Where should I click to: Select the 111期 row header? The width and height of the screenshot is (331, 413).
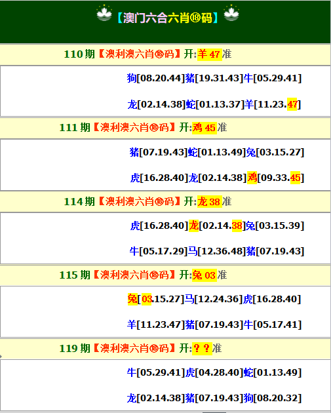[165, 128]
